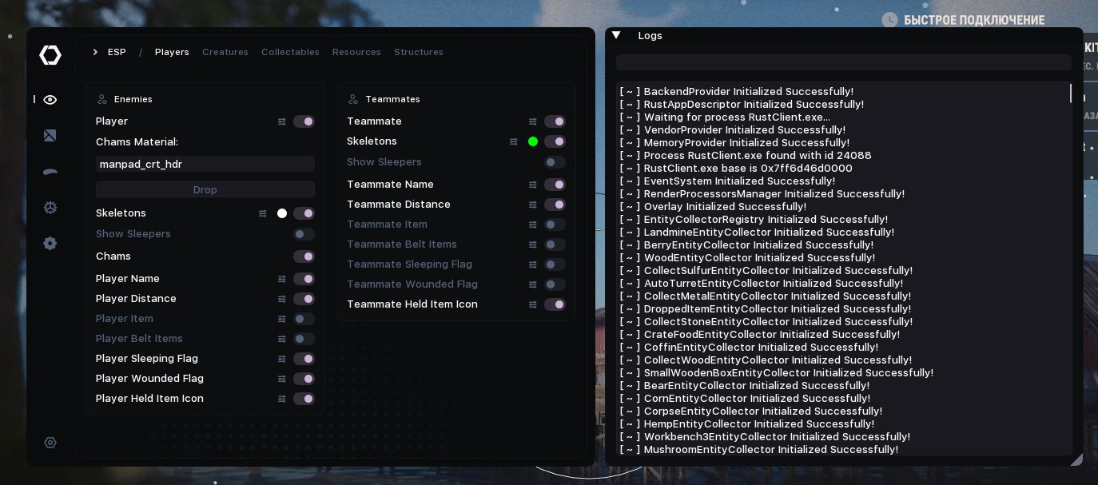This screenshot has height=485, width=1098.
Task: Open settings sliders for Player Item
Action: pyautogui.click(x=281, y=319)
